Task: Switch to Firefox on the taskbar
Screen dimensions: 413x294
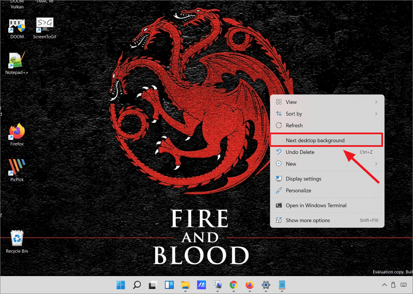Action: tap(250, 285)
